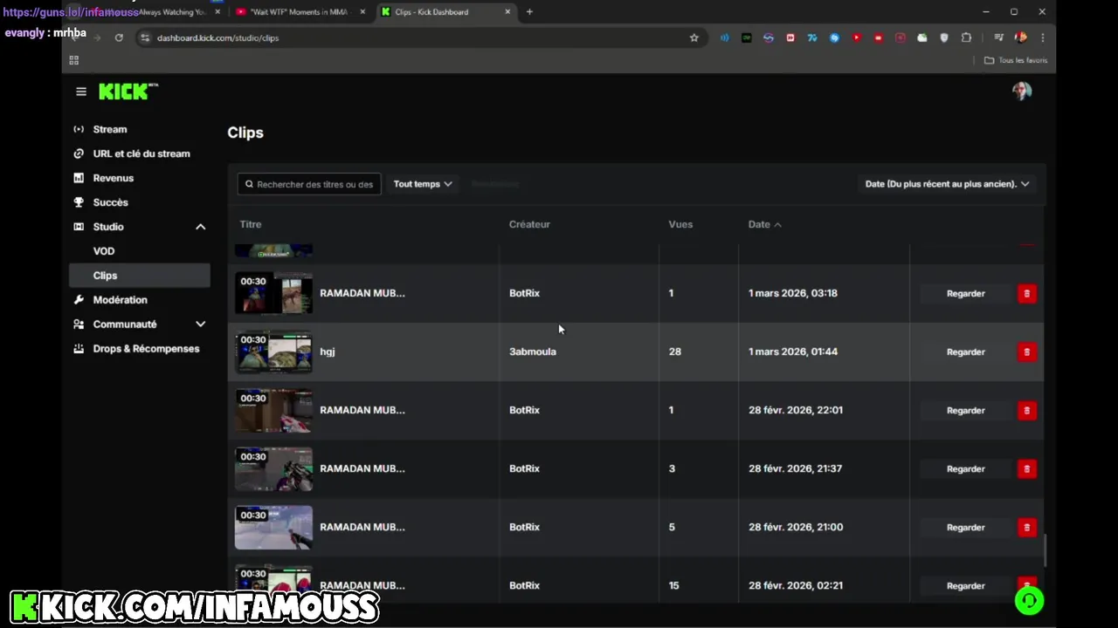Open a new browser tab

(x=529, y=12)
